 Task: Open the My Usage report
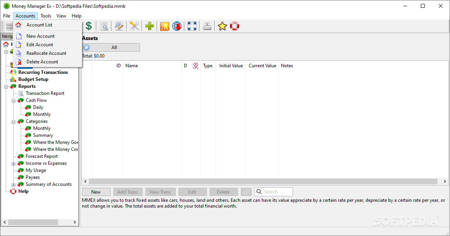coord(36,170)
